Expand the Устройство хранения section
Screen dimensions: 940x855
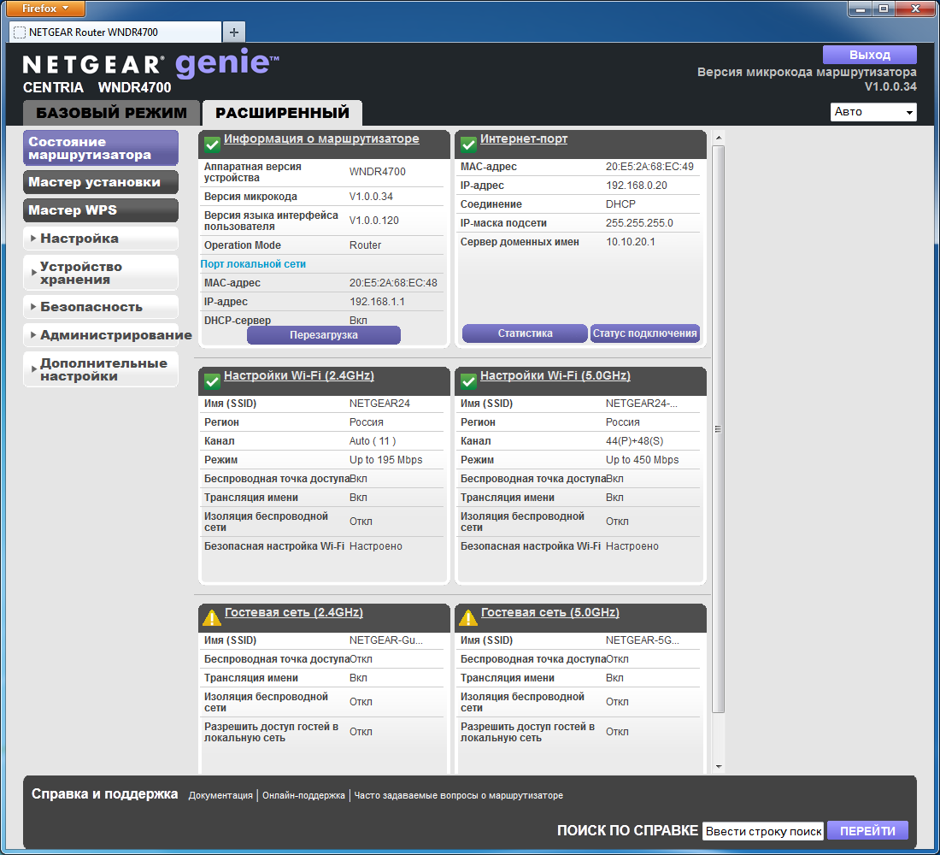click(101, 273)
